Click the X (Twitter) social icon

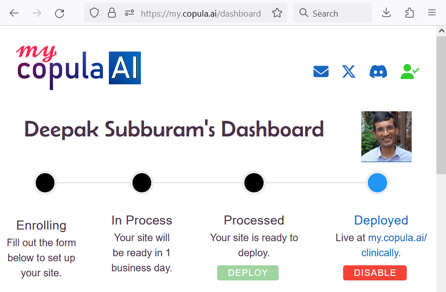coord(349,71)
